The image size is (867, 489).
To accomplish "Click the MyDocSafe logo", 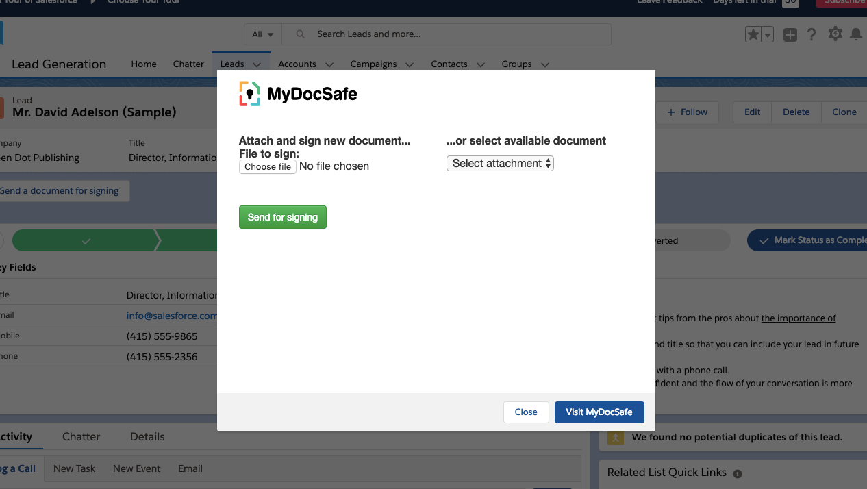I will point(298,94).
